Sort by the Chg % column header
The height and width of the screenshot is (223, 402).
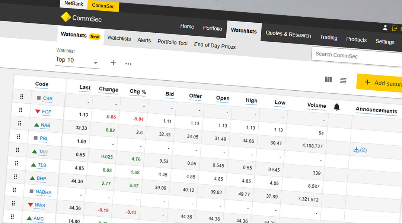pyautogui.click(x=138, y=92)
